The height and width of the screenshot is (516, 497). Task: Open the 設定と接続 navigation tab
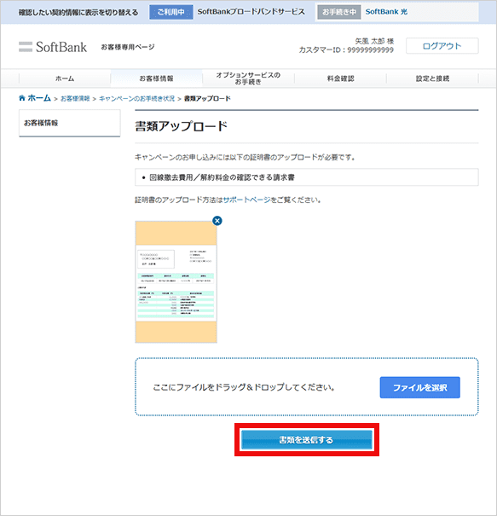[x=432, y=78]
